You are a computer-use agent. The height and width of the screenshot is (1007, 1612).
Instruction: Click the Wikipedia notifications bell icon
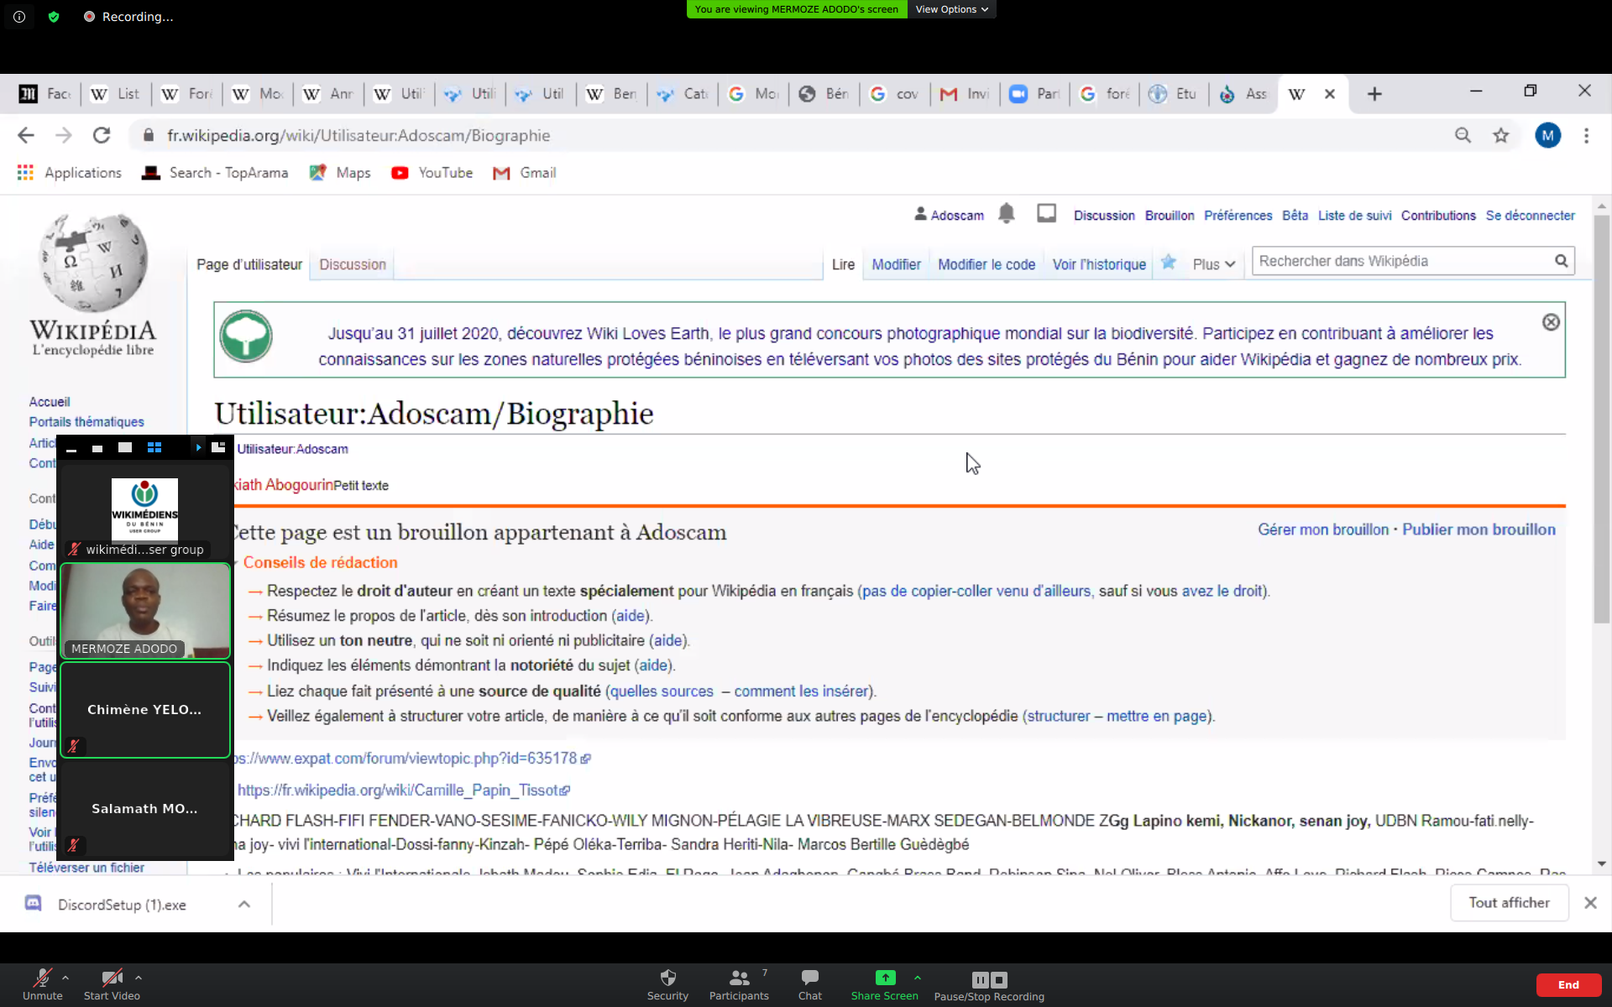tap(1007, 214)
